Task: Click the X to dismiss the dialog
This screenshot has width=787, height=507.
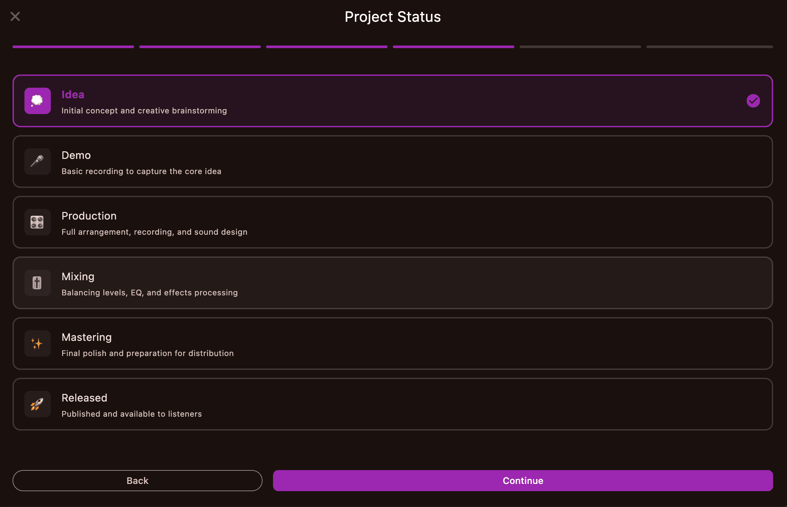Action: pos(15,16)
